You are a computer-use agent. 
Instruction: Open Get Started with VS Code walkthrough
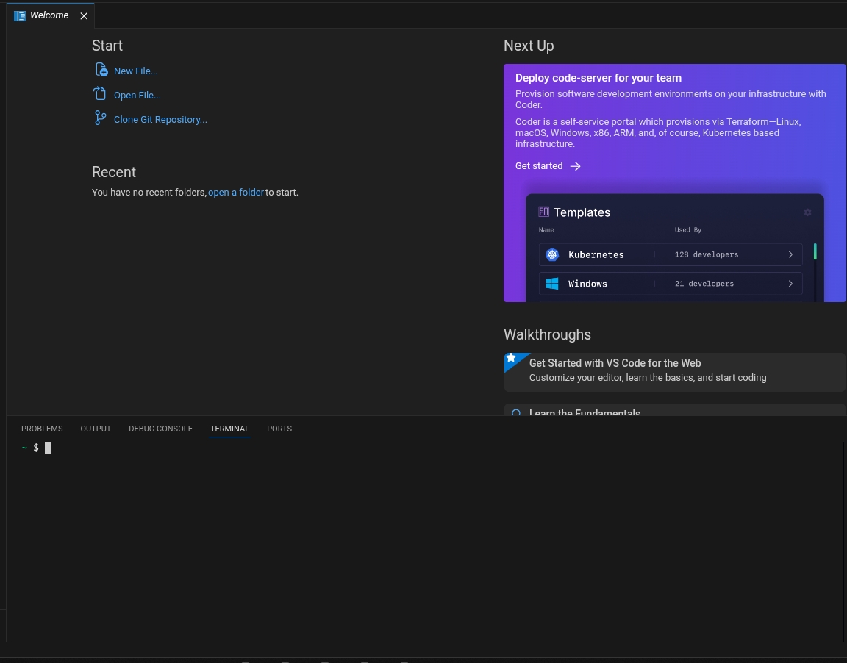point(675,372)
